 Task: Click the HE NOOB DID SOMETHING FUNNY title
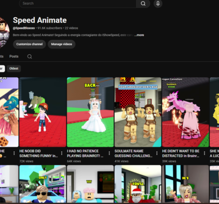[x=39, y=153]
